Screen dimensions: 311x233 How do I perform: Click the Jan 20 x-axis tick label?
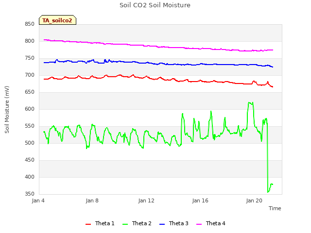point(254,200)
